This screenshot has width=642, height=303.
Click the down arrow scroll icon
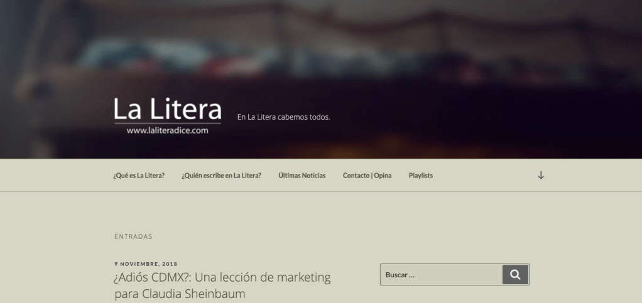coord(541,175)
